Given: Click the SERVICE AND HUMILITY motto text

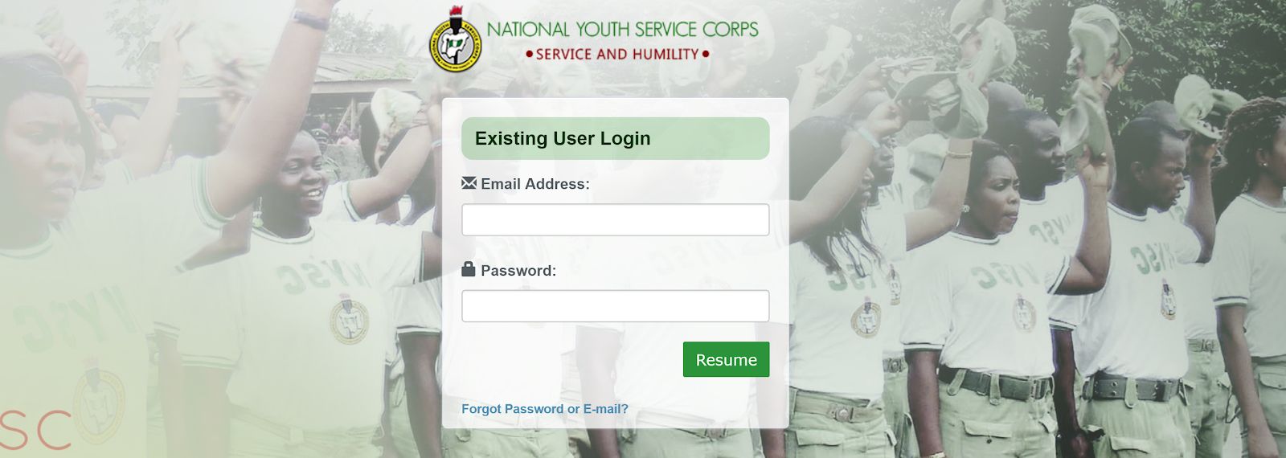Looking at the screenshot, I should [617, 54].
